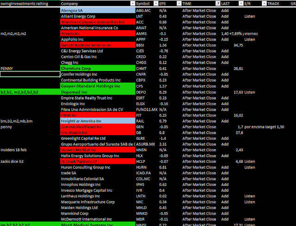Select the bm,b2,m2,mb,bm rating cell
Screen dimensions: 296x226
pyautogui.click(x=30, y=121)
